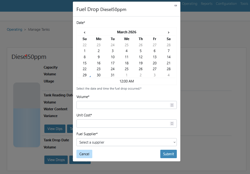250x174 pixels.
Task: Go to next month in calendar
Action: pyautogui.click(x=168, y=32)
